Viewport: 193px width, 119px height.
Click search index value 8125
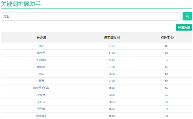click(x=112, y=53)
